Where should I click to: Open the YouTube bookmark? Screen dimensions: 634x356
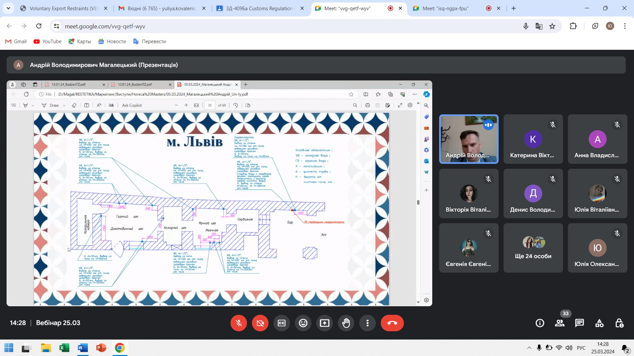48,42
